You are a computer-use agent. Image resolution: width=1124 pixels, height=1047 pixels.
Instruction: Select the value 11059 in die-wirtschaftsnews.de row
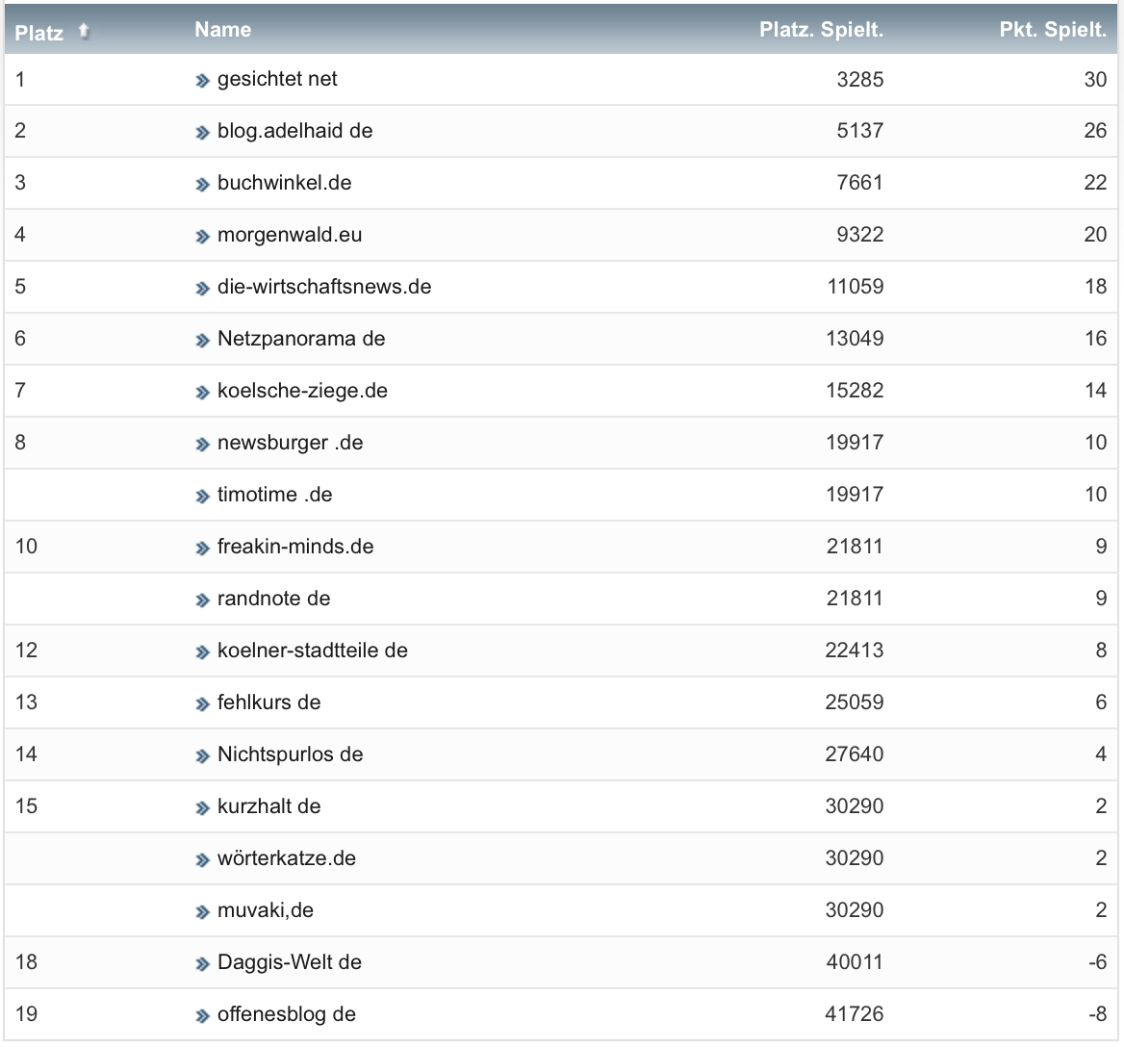[856, 287]
